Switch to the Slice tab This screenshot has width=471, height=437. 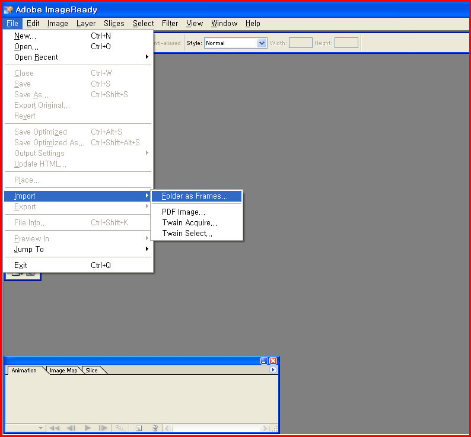pos(91,371)
